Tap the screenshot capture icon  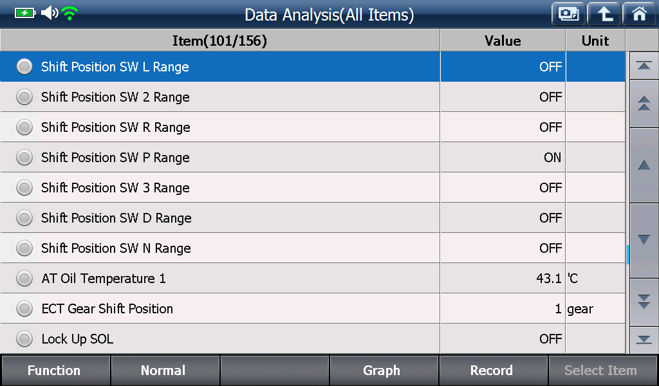click(x=568, y=14)
